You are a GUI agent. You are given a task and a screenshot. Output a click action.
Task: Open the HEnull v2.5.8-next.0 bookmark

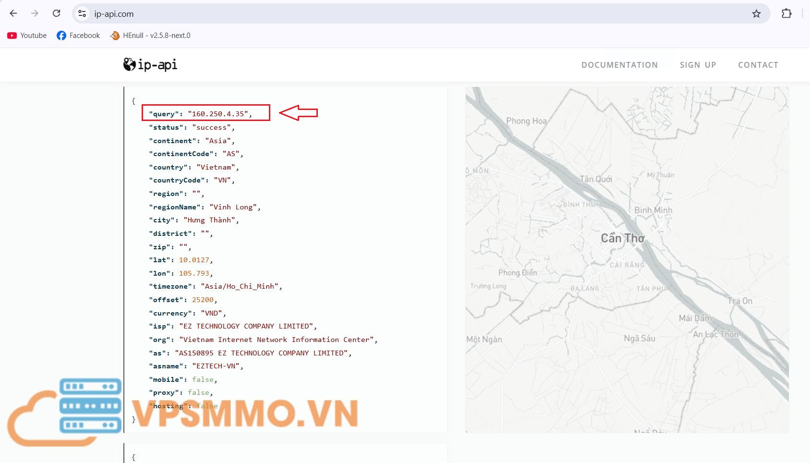click(x=150, y=36)
